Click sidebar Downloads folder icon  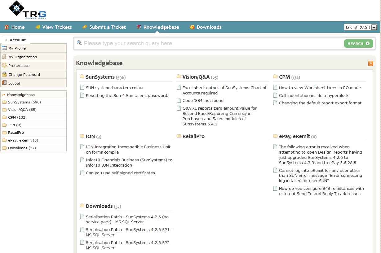point(4,148)
